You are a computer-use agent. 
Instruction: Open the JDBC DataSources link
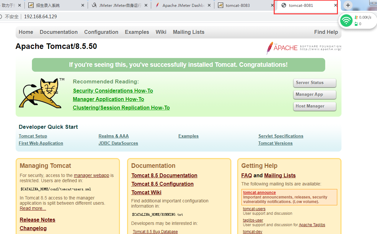[118, 143]
